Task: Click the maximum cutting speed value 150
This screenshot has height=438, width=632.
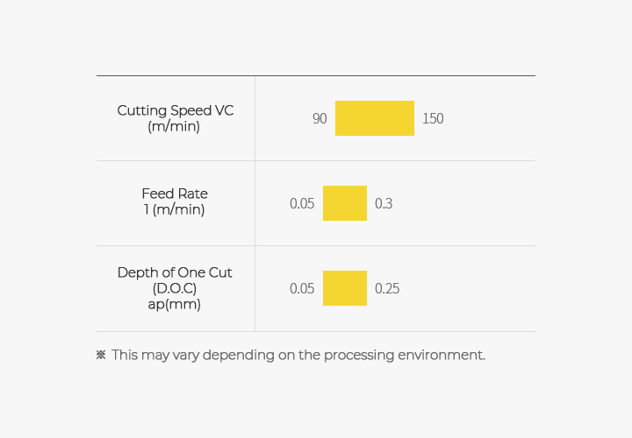Action: click(x=433, y=118)
